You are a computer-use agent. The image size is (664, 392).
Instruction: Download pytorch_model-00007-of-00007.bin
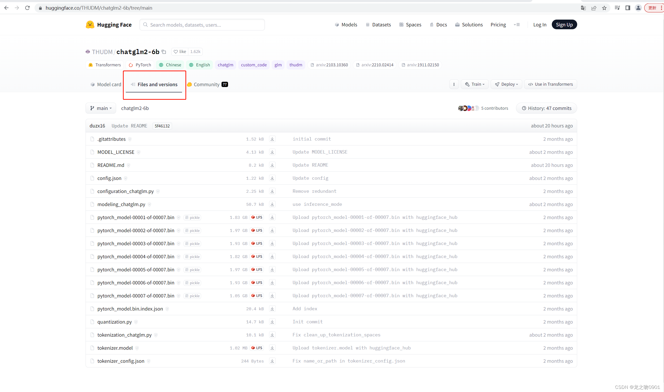coord(272,296)
